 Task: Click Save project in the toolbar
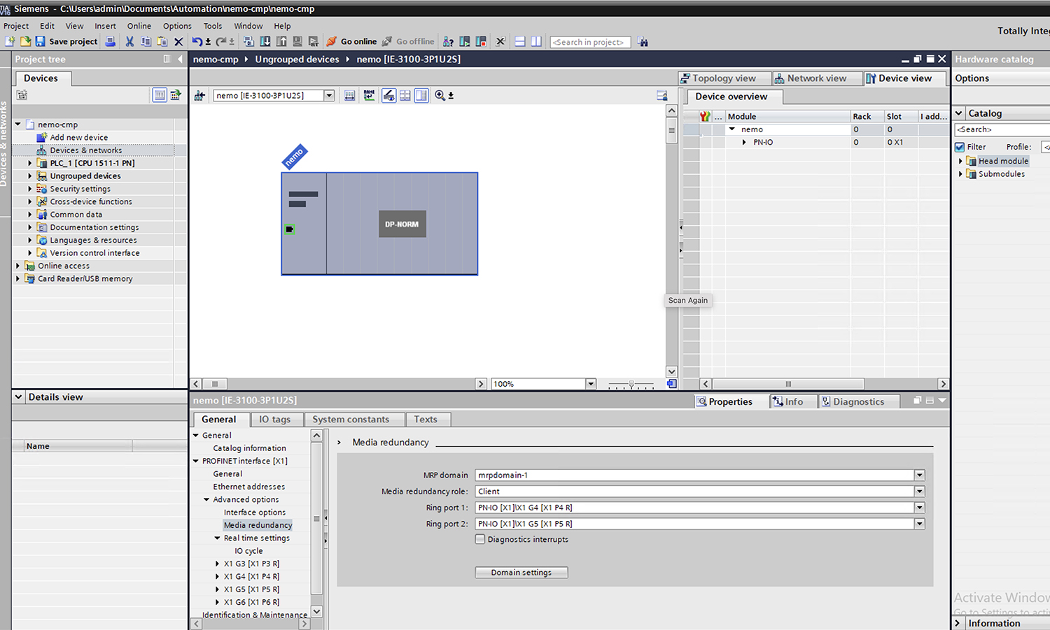[x=66, y=41]
